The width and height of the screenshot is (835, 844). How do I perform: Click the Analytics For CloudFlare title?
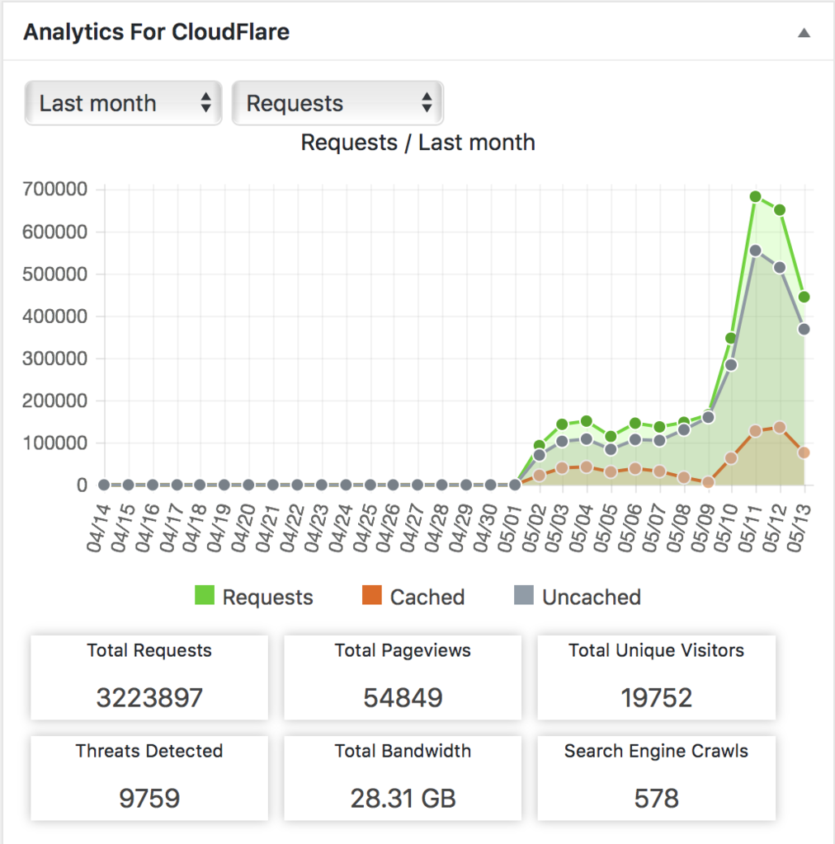click(x=156, y=32)
